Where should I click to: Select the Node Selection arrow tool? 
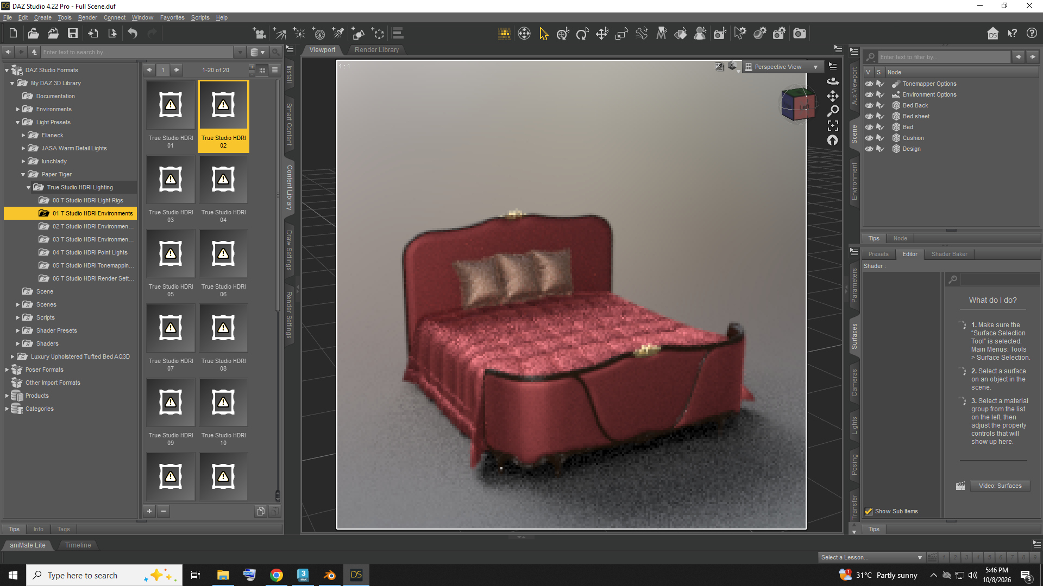coord(543,34)
